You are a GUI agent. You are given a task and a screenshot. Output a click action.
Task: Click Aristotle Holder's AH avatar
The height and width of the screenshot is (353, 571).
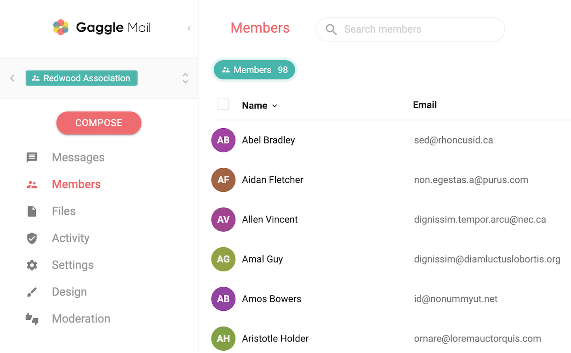[x=223, y=339]
